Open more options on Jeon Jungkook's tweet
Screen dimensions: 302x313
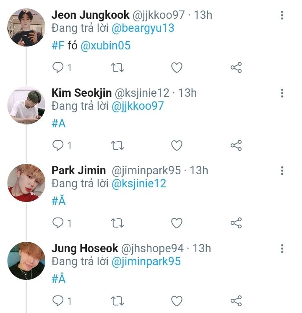pos(282,16)
